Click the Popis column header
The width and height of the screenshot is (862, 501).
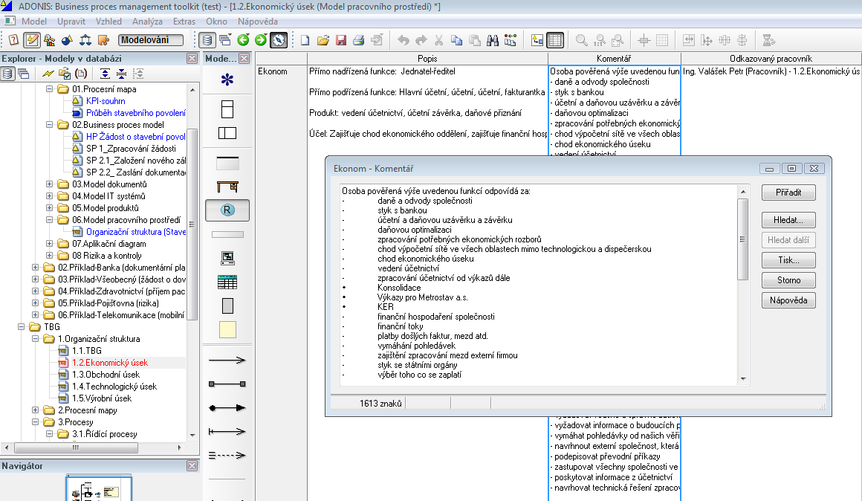pyautogui.click(x=428, y=58)
